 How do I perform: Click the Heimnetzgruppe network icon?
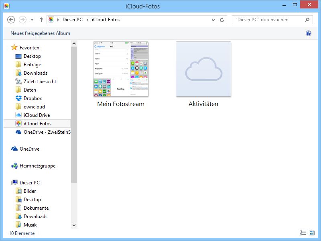[14, 165]
